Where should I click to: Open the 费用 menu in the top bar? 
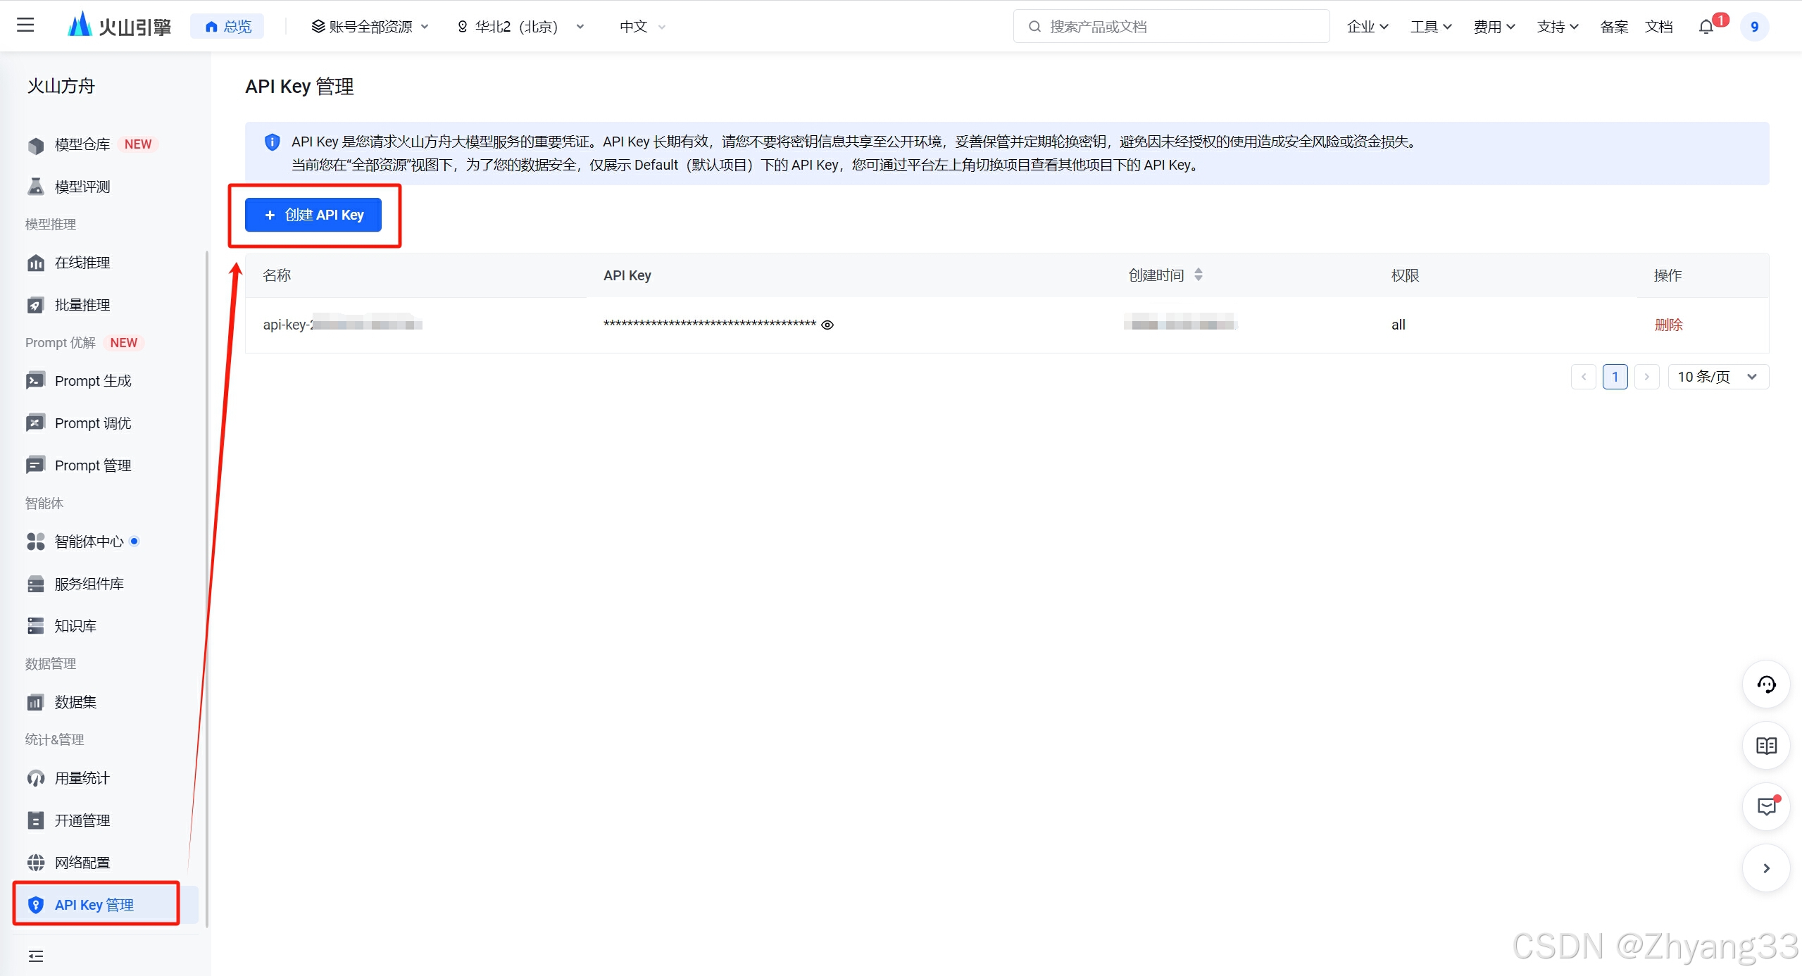click(x=1494, y=27)
